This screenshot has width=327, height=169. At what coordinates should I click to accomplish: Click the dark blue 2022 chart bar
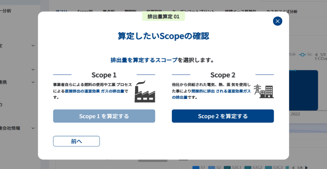tap(303, 90)
